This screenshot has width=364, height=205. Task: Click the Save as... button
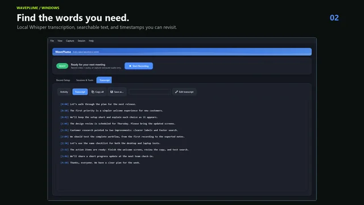pos(117,92)
